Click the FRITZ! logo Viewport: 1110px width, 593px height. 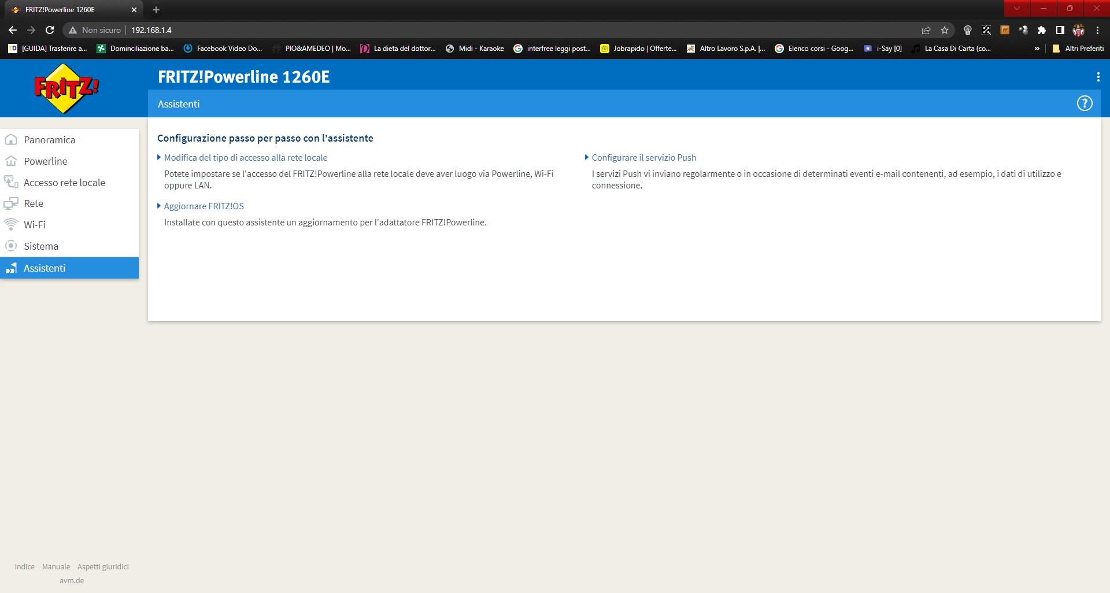pos(66,88)
